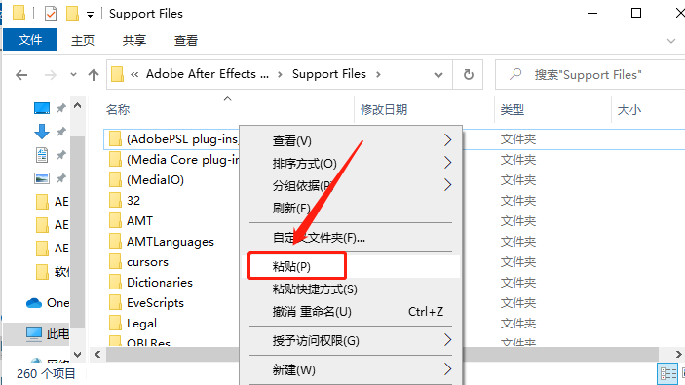Screen dimensions: 685x385
Task: Open the 文件 ribbon tab
Action: [30, 40]
